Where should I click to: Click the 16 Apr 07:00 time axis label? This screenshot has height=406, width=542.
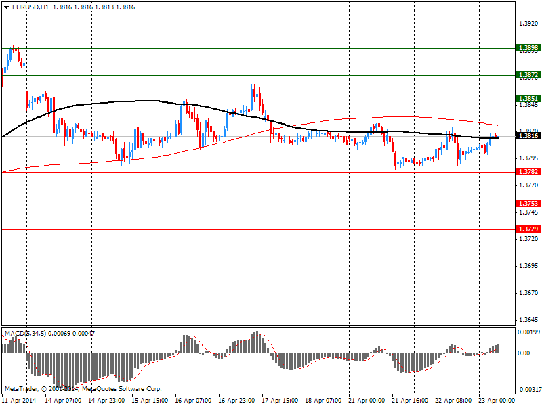pyautogui.click(x=192, y=401)
